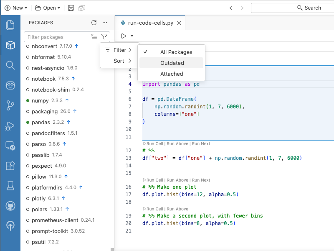Screen dimensions: 334x251
Task: Select the Packages cube icon in sidebar
Action: point(10,45)
